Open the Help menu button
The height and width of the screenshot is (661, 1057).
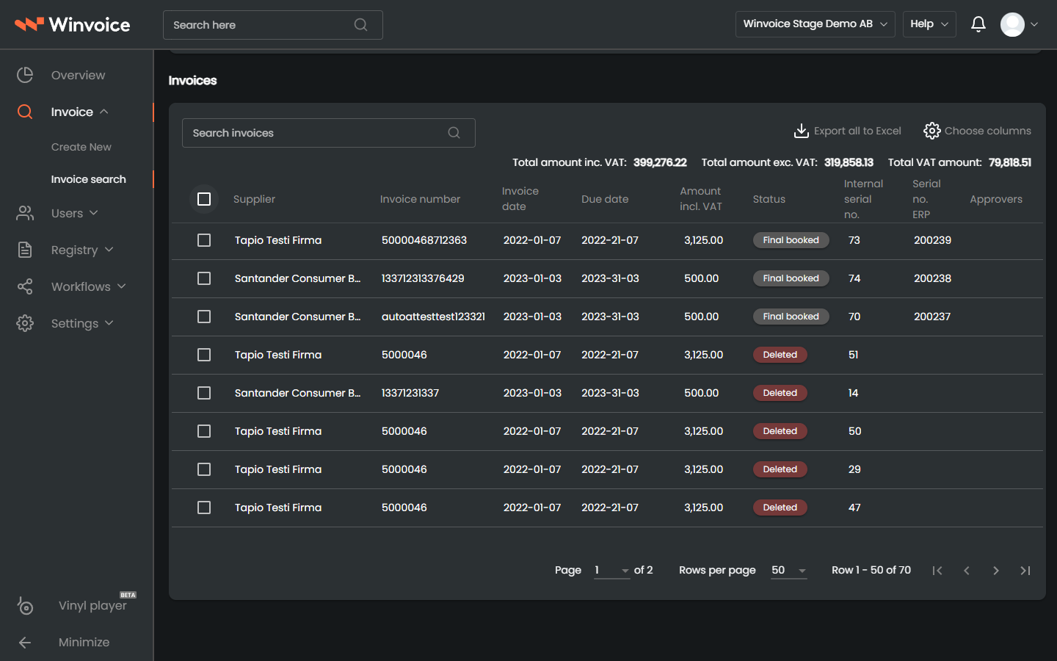[929, 24]
